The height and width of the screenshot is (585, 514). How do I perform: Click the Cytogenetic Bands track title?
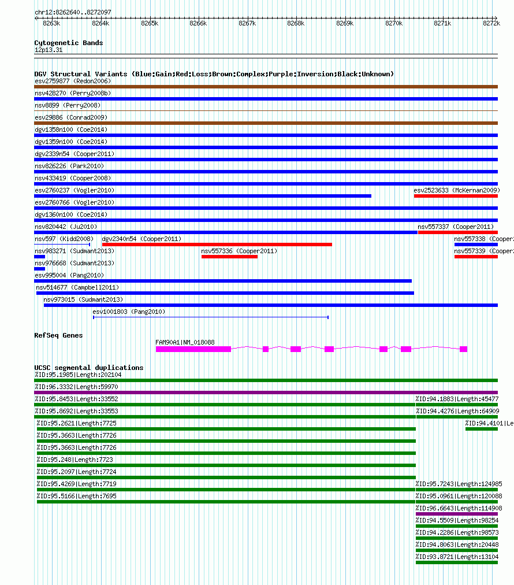[69, 43]
